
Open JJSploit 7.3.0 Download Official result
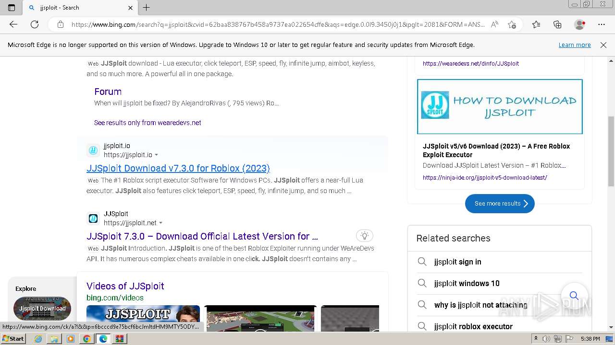pos(202,236)
